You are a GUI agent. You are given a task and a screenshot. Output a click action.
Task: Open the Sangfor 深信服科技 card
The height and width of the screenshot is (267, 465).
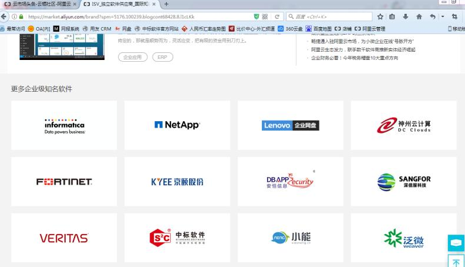pos(404,182)
